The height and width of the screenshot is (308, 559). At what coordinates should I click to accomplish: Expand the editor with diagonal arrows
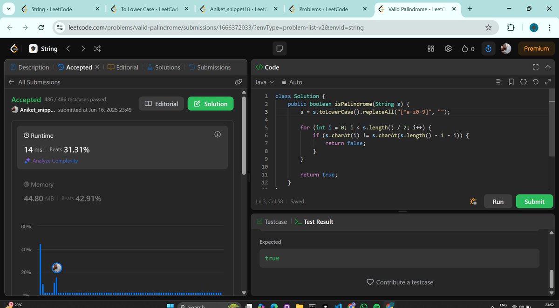[548, 82]
